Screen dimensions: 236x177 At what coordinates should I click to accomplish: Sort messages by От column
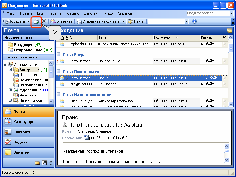(83, 37)
